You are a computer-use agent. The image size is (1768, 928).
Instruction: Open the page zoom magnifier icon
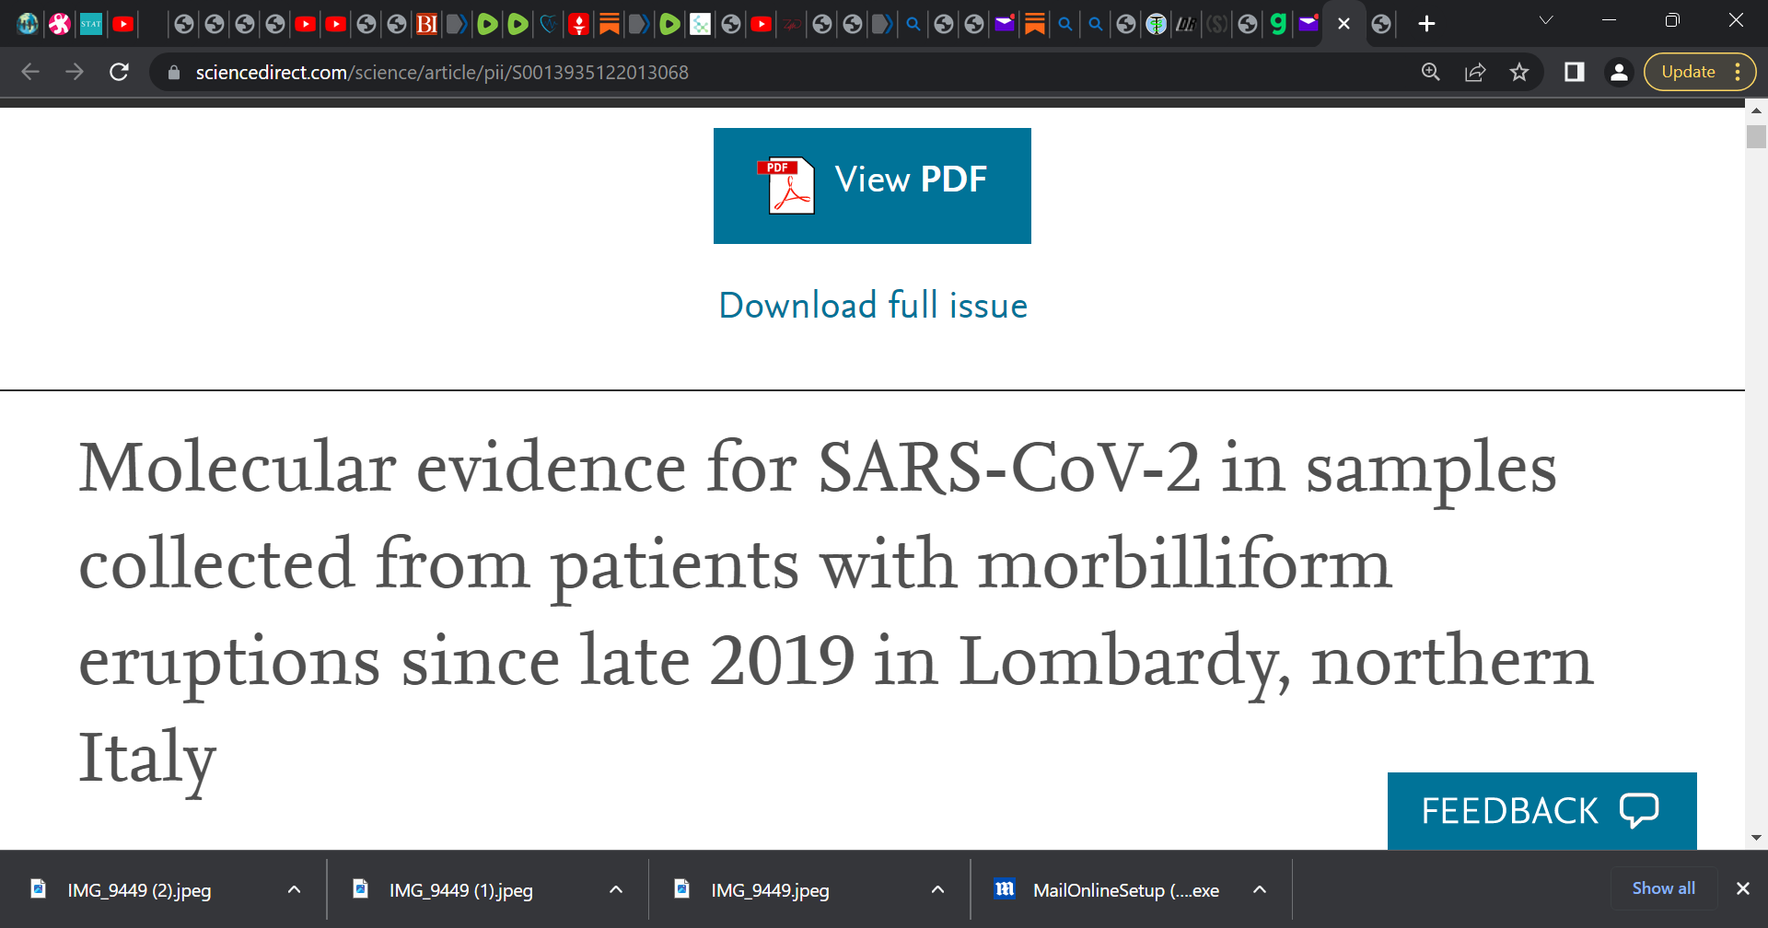[1430, 72]
